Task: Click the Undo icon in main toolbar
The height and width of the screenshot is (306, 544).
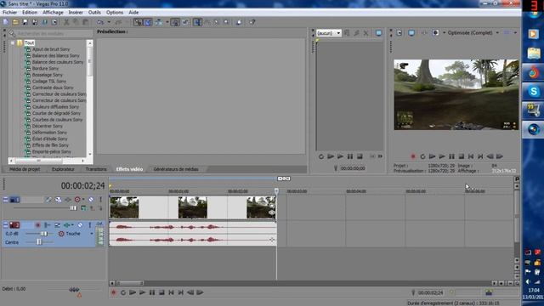Action: point(100,22)
